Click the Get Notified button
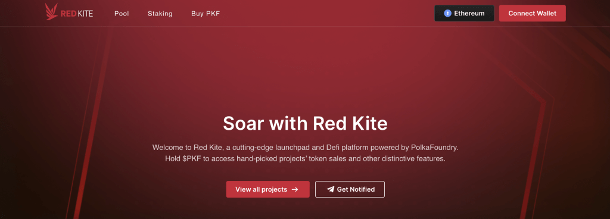The width and height of the screenshot is (610, 219). 350,189
